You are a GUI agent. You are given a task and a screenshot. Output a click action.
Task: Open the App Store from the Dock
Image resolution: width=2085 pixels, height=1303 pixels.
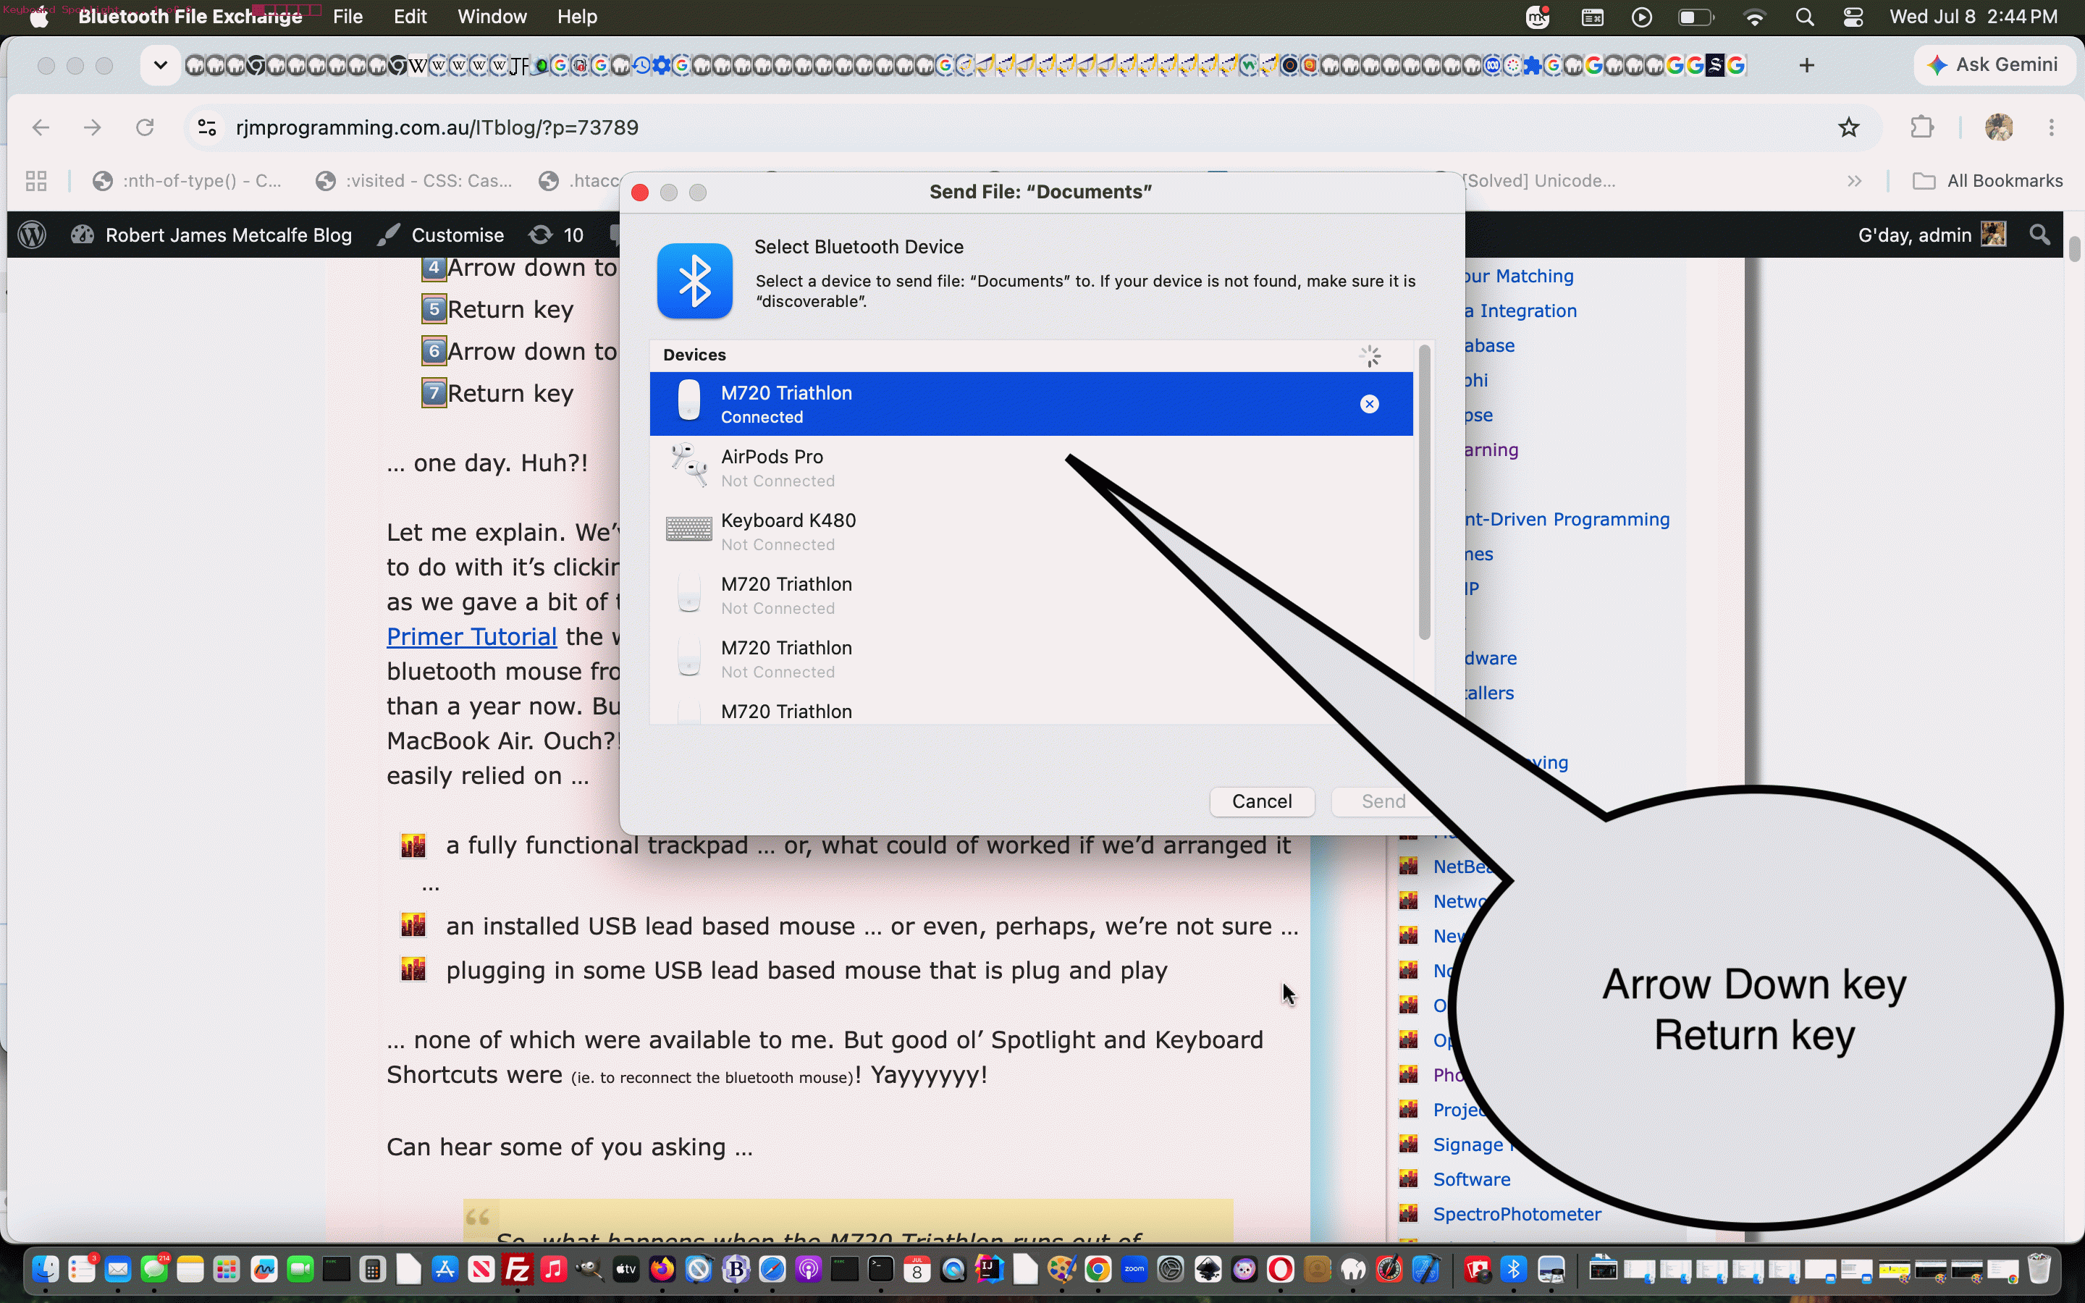point(445,1270)
